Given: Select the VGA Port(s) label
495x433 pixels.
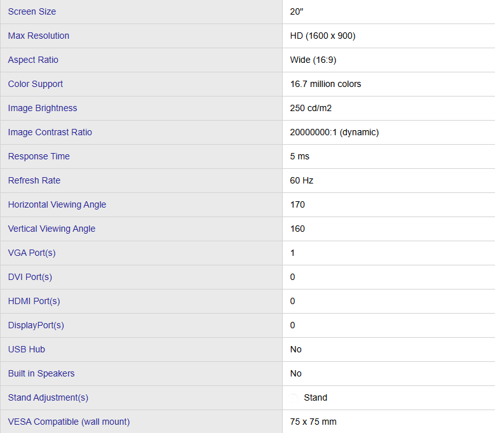Looking at the screenshot, I should [32, 253].
